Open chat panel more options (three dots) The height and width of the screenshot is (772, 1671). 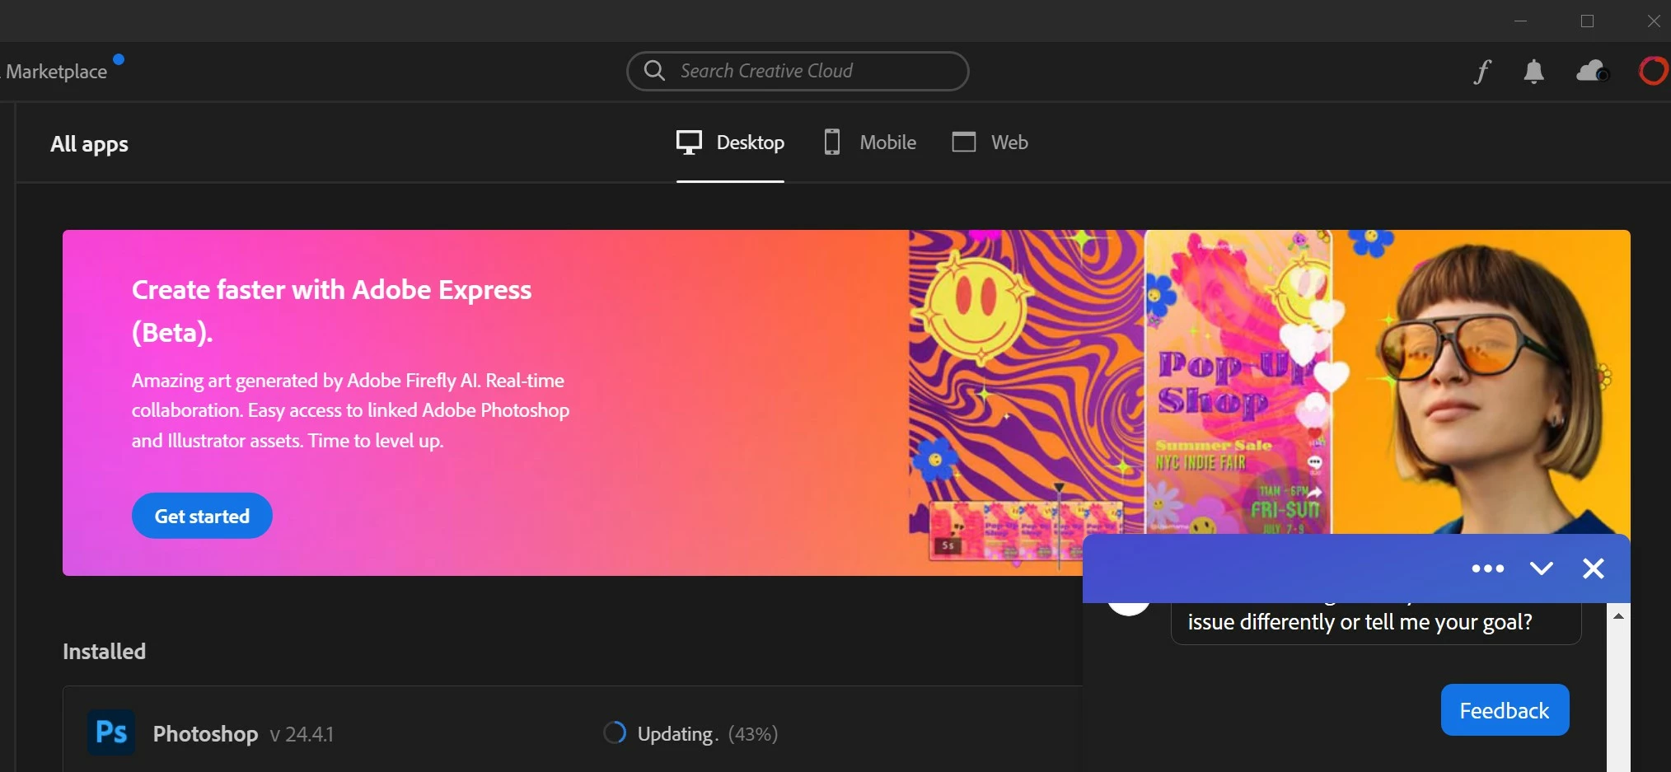1488,568
